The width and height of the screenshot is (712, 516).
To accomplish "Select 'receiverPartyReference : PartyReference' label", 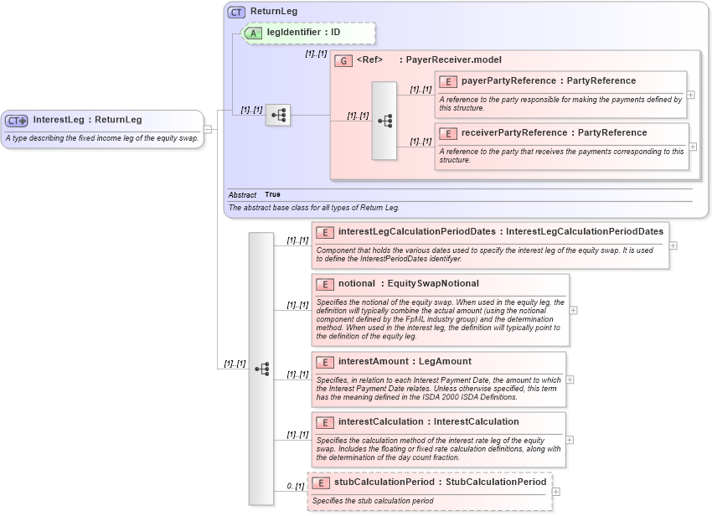I will [554, 132].
